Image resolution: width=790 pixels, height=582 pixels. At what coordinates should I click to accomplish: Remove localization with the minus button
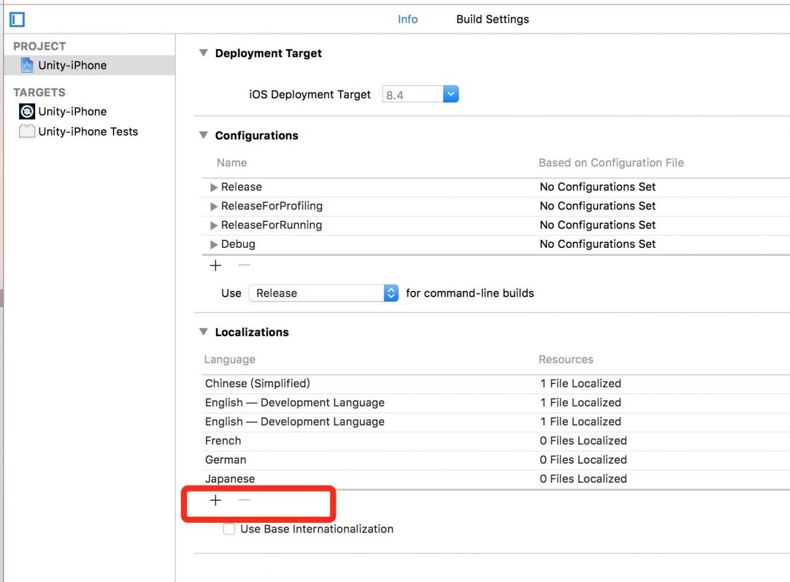coord(244,500)
